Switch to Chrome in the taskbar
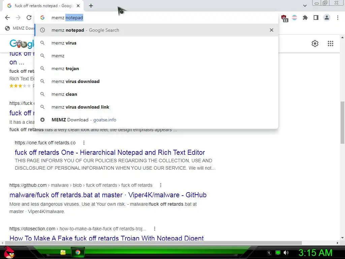This screenshot has width=345, height=259. tap(77, 252)
